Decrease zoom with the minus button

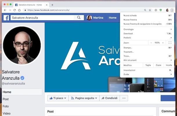pos(151,43)
